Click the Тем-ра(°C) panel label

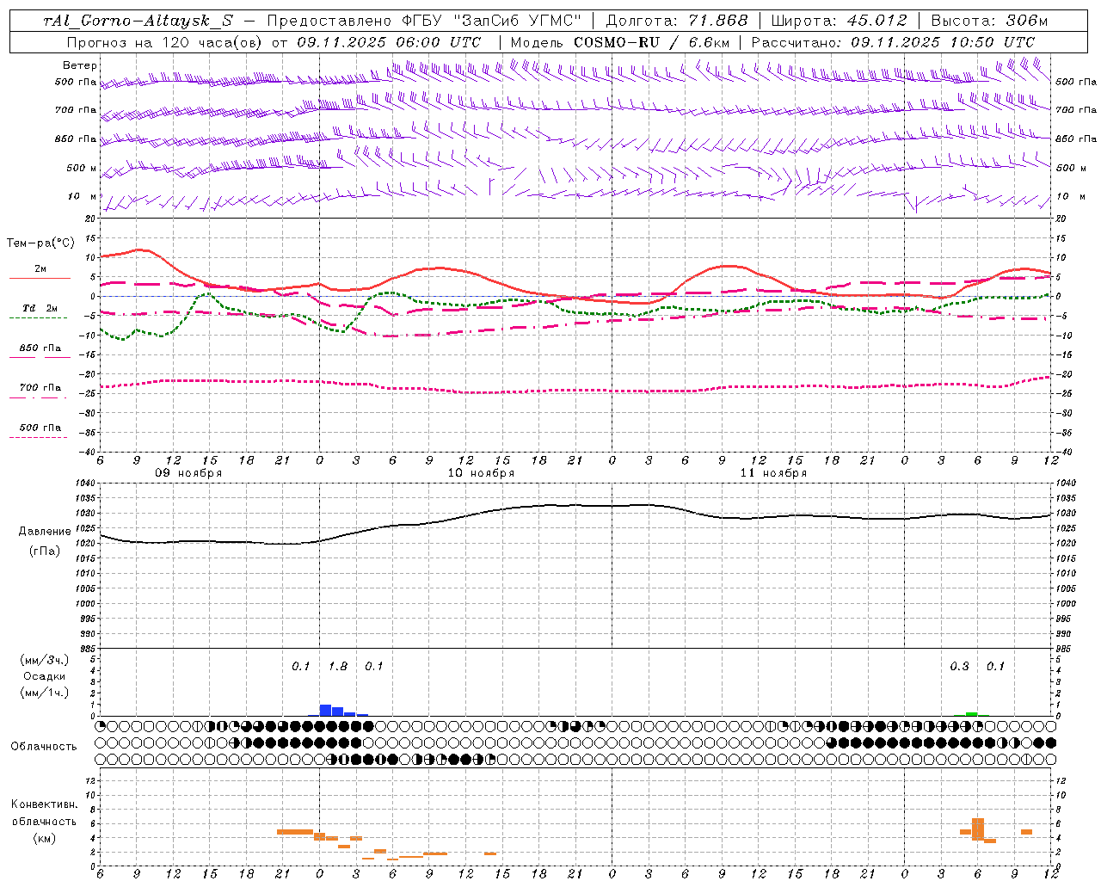(x=40, y=243)
